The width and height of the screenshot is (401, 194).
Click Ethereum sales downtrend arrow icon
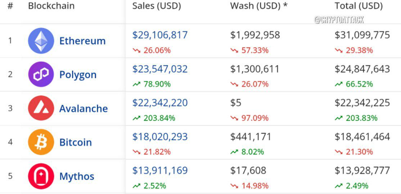tap(136, 51)
